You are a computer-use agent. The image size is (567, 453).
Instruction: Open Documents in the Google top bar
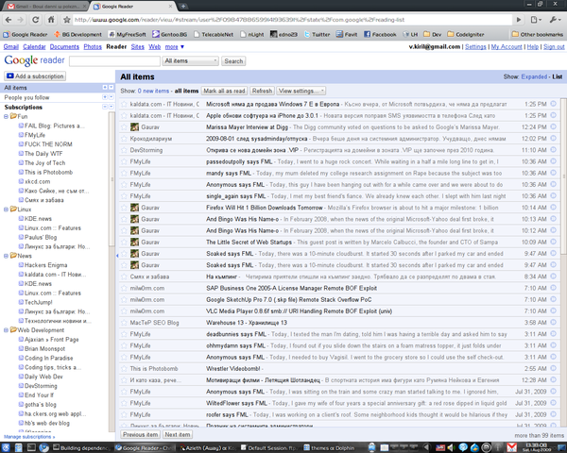click(64, 47)
